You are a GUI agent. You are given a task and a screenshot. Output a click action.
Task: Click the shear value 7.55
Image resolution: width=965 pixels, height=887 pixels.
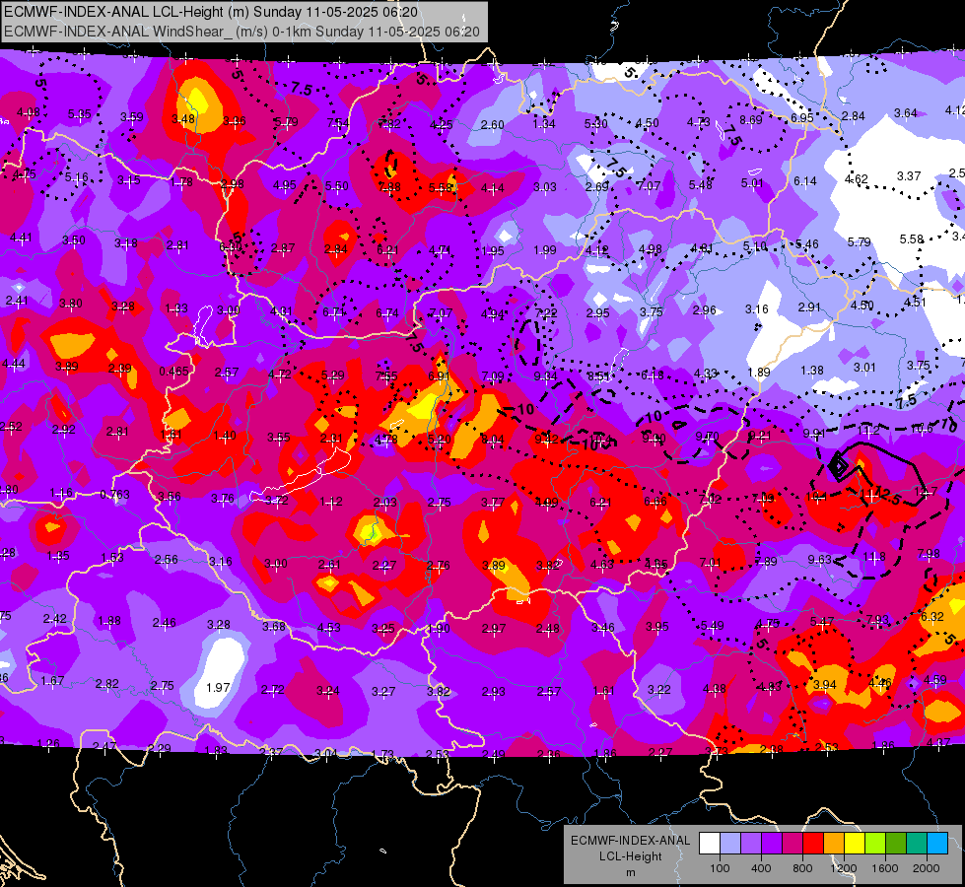(386, 376)
